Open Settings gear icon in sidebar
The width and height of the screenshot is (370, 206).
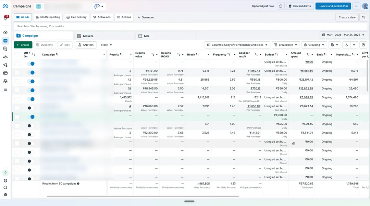click(x=5, y=181)
